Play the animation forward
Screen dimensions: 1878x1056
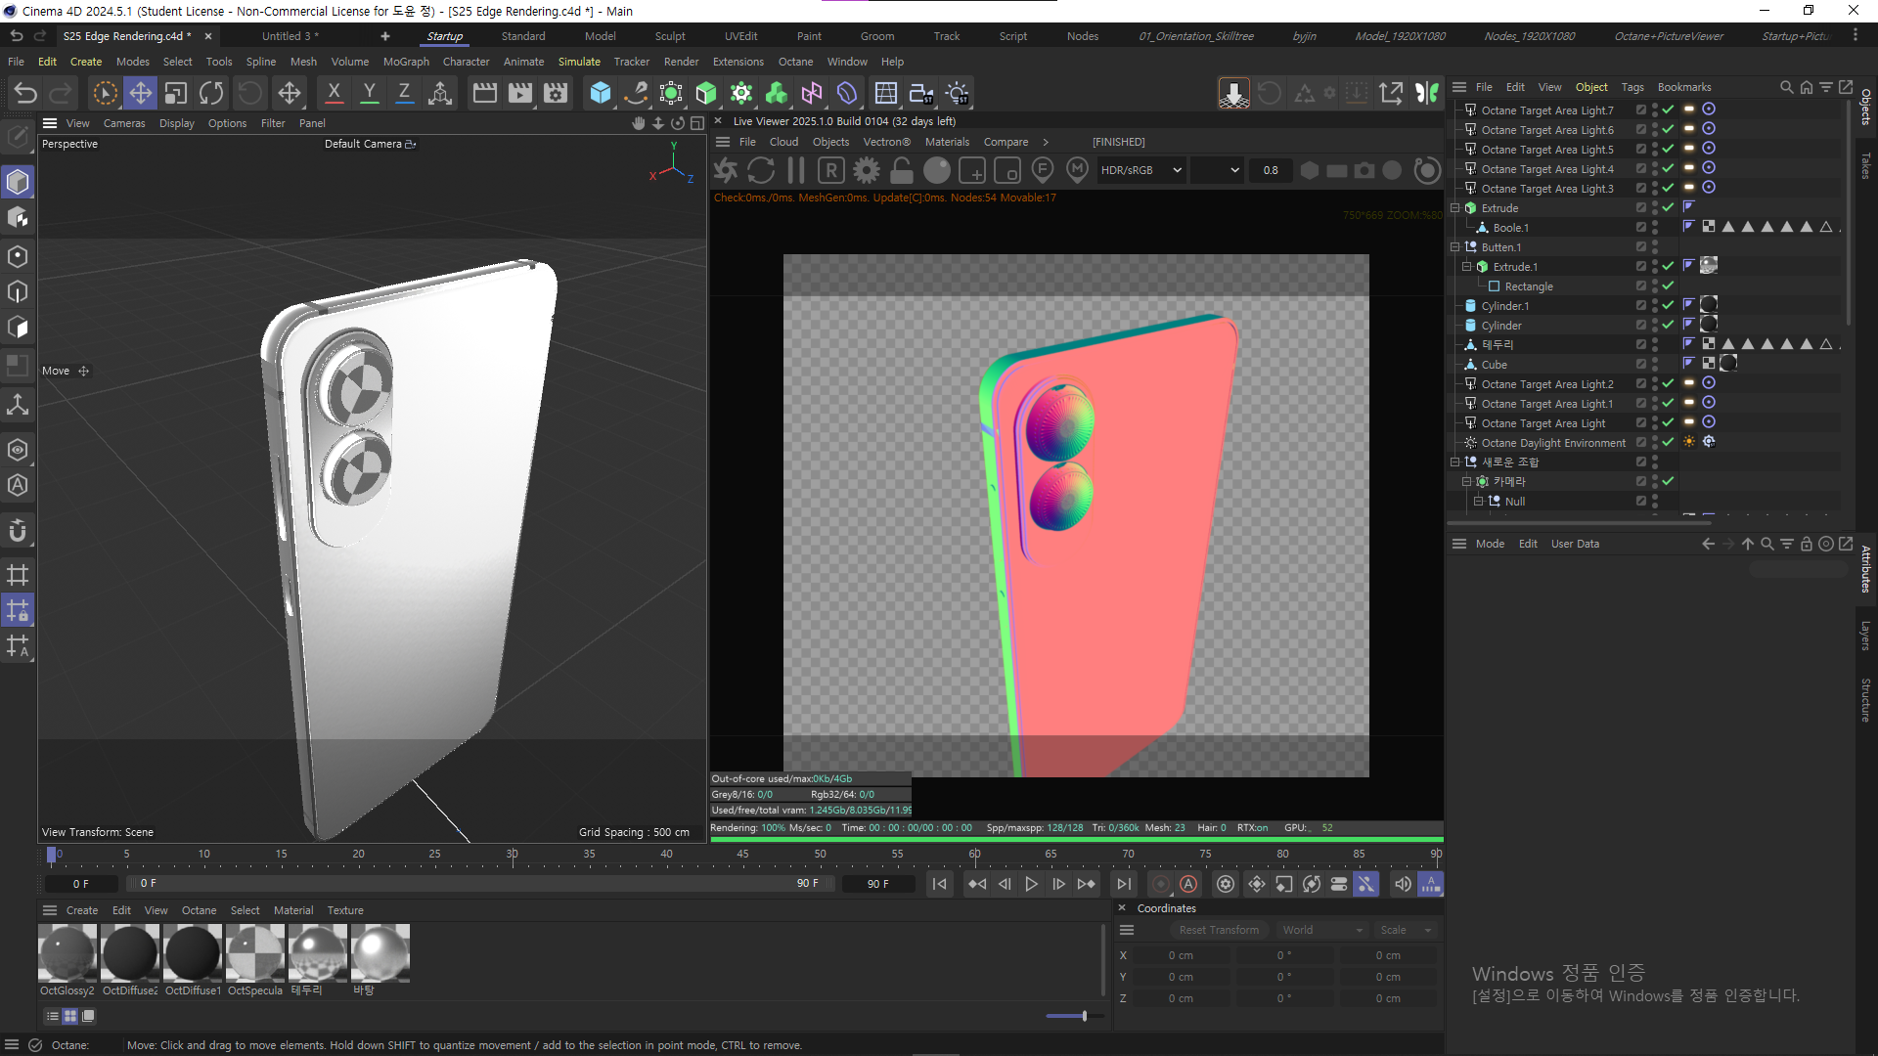(1031, 884)
